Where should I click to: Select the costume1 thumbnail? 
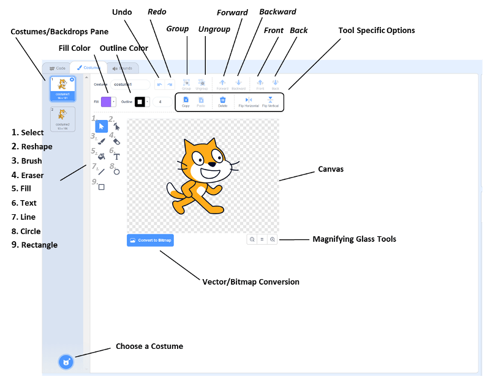click(62, 89)
